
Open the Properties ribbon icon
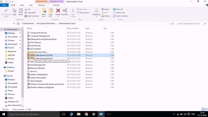click(x=96, y=11)
